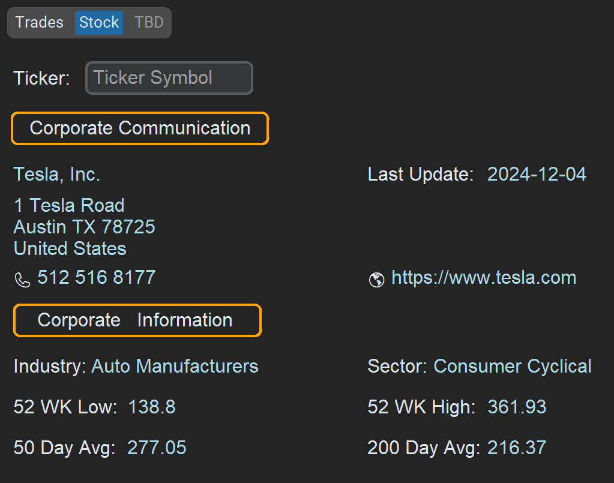Screen dimensions: 614x483
Task: Click the globe icon beside the website
Action: click(x=376, y=280)
